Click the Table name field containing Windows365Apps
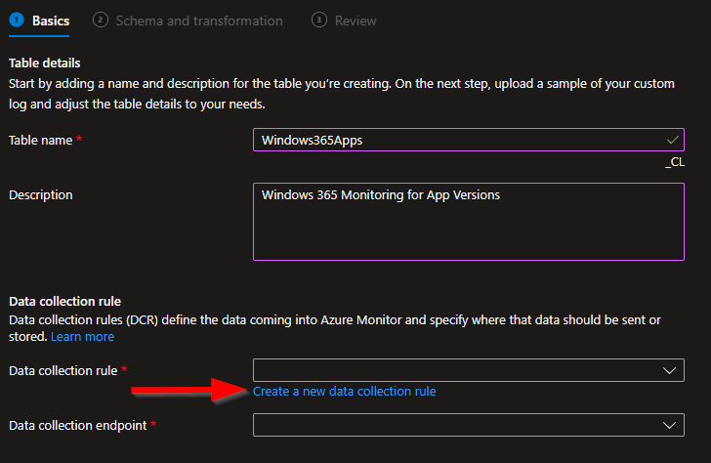The image size is (711, 463). pos(459,140)
